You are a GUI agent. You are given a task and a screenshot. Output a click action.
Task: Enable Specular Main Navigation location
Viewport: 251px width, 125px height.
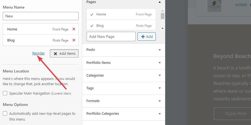[5, 93]
